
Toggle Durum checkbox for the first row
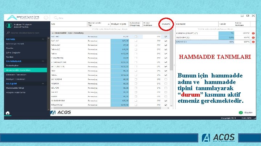pos(166,36)
